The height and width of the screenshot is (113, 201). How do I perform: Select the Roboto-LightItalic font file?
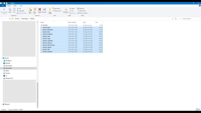pos(72,40)
